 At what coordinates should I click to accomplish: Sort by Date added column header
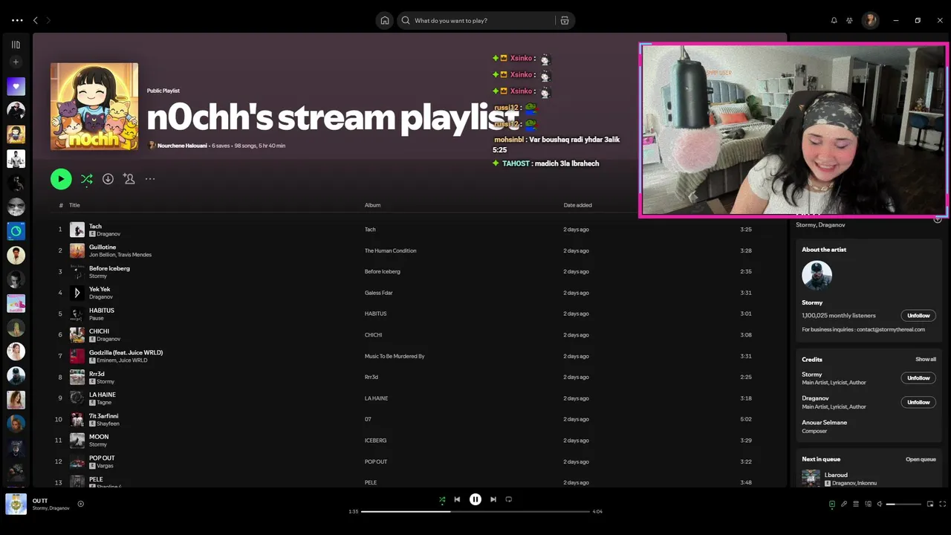tap(577, 205)
